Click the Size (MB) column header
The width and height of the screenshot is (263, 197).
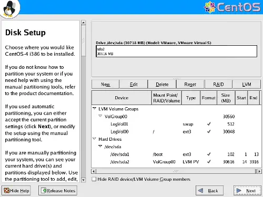pyautogui.click(x=226, y=98)
